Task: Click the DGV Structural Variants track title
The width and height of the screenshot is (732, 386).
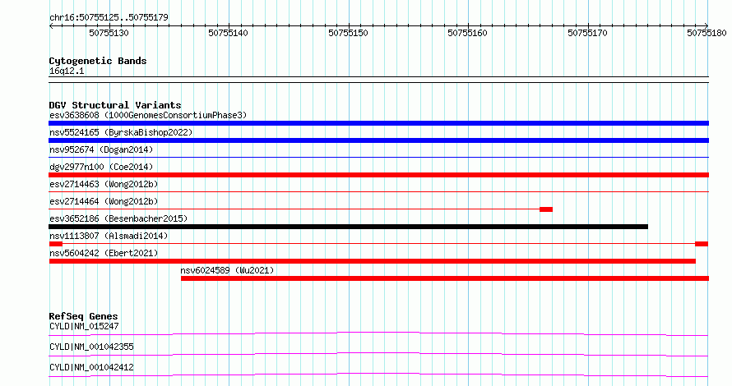Action: [x=115, y=105]
